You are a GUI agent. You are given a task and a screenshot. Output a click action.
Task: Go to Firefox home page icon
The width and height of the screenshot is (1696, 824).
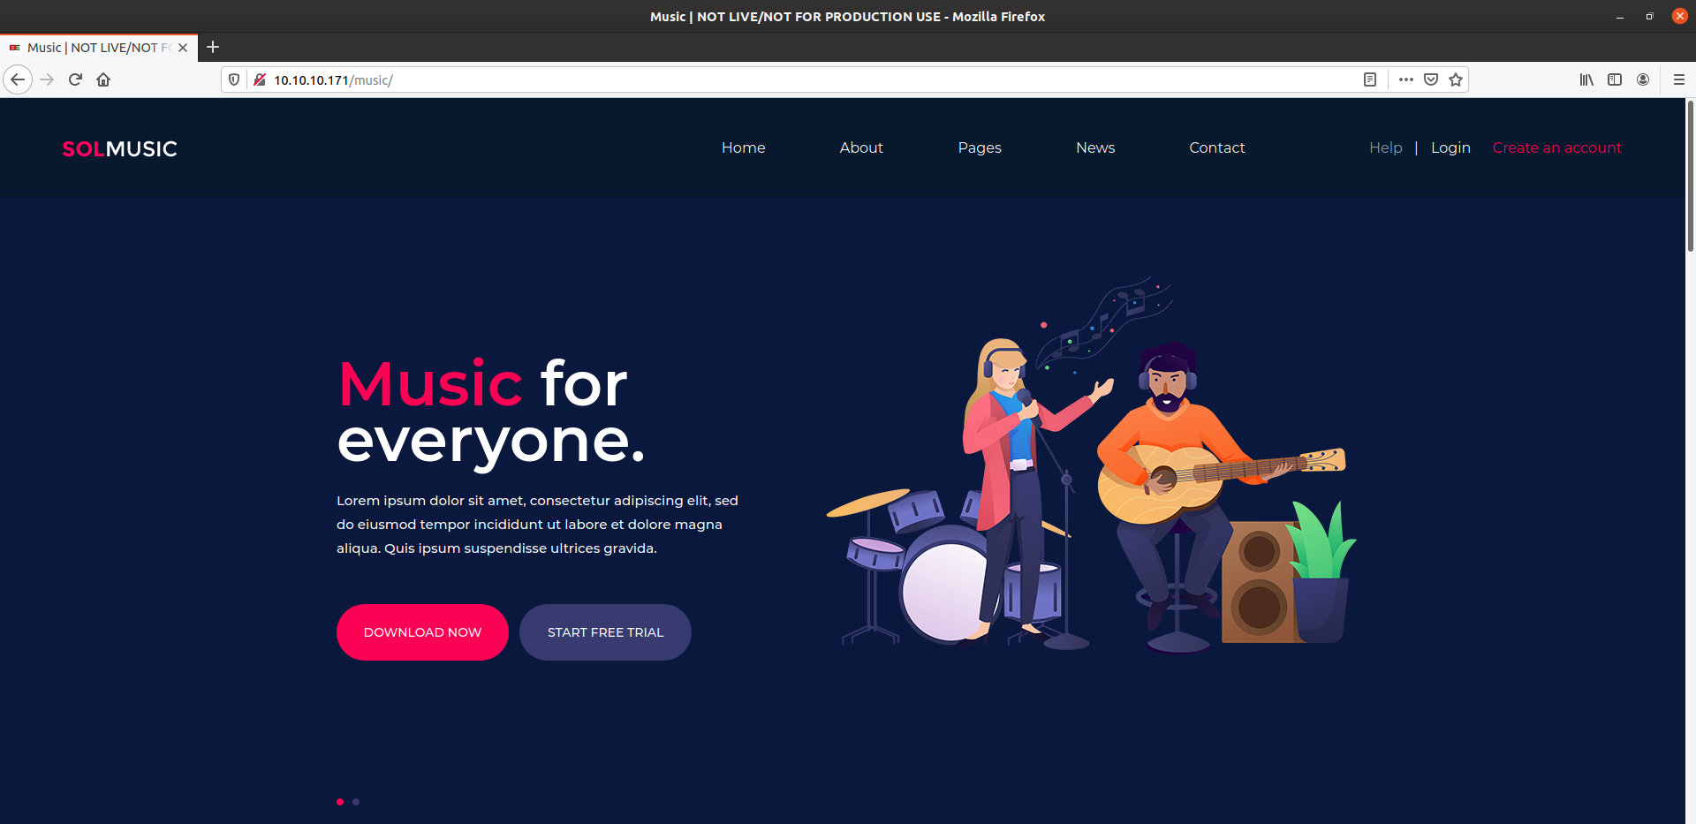point(103,79)
